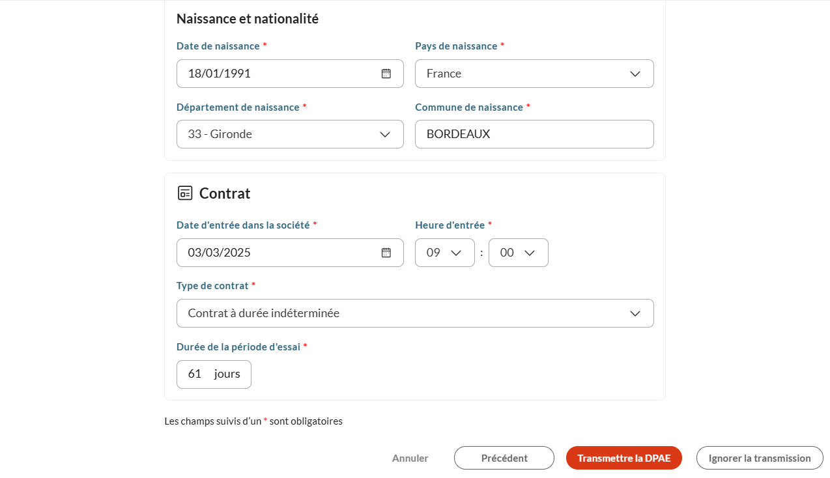Click the Département de naissance label
Image resolution: width=830 pixels, height=478 pixels.
[x=238, y=107]
